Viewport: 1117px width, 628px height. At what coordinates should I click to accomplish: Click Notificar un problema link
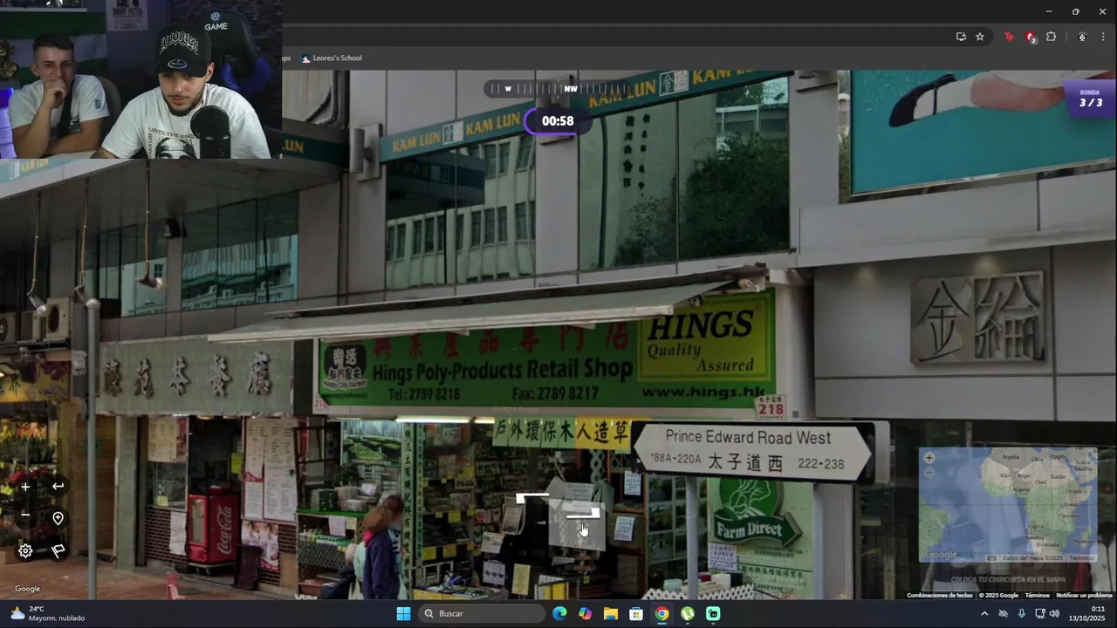[x=1084, y=595]
